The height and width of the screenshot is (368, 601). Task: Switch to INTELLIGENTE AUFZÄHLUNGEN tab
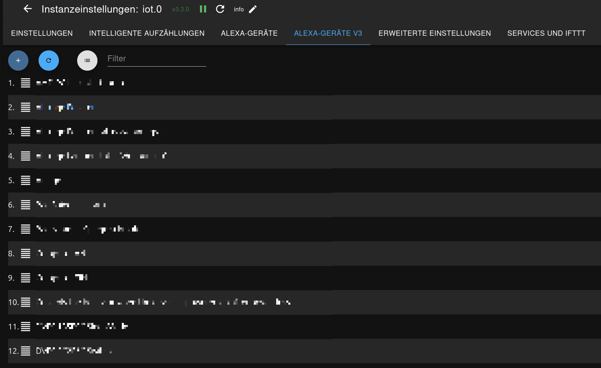click(147, 33)
